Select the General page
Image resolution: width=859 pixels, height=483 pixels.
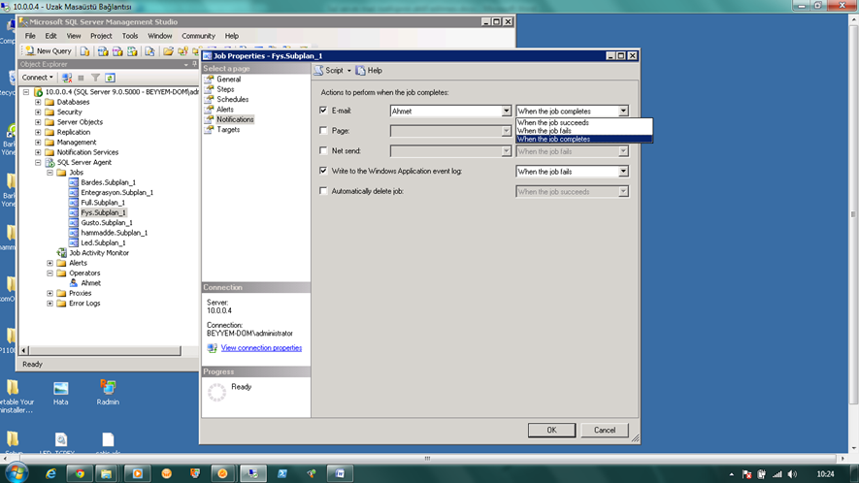[228, 80]
